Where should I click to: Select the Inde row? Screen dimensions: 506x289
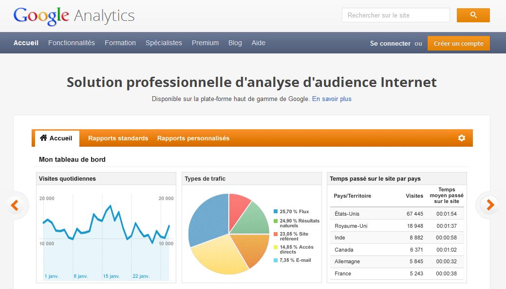pyautogui.click(x=397, y=238)
